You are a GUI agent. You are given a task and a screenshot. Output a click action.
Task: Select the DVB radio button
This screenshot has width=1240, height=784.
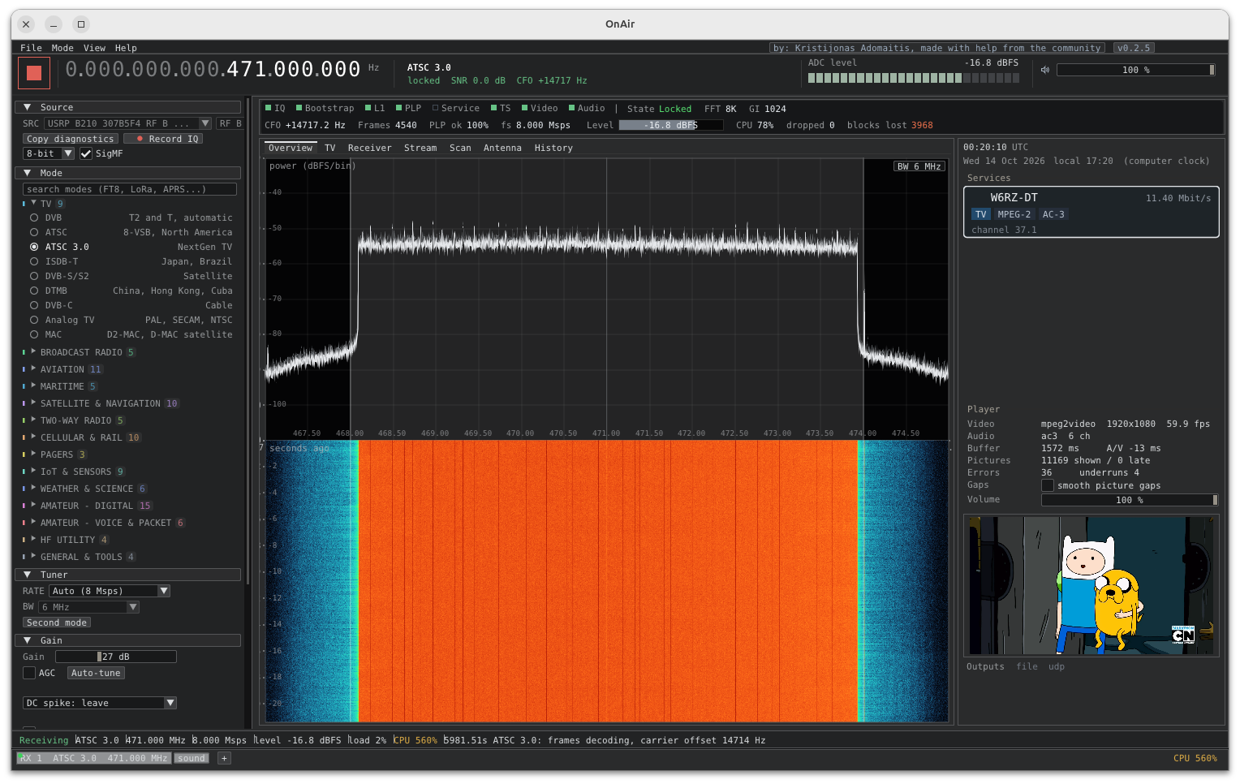tap(34, 218)
